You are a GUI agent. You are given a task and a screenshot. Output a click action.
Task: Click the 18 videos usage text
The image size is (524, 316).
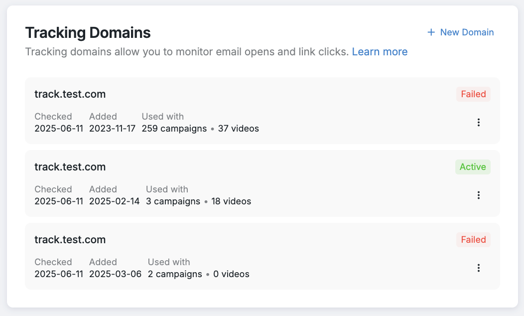231,201
